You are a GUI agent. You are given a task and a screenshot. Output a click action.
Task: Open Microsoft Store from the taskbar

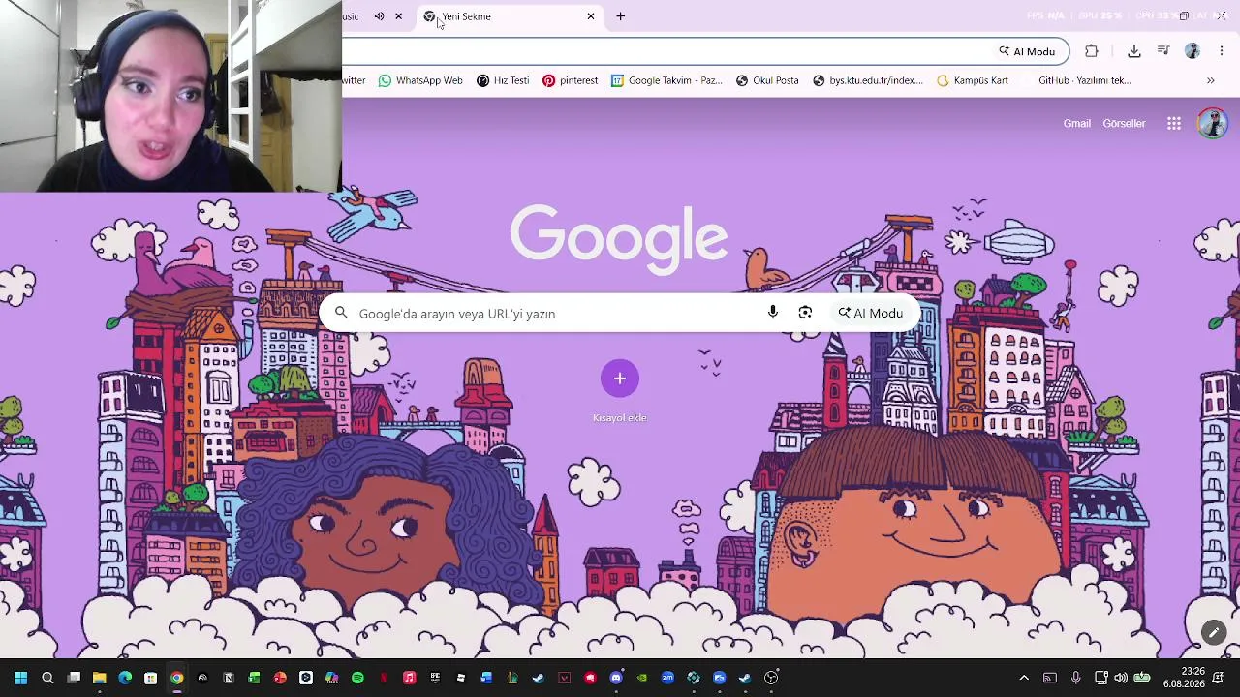151,678
